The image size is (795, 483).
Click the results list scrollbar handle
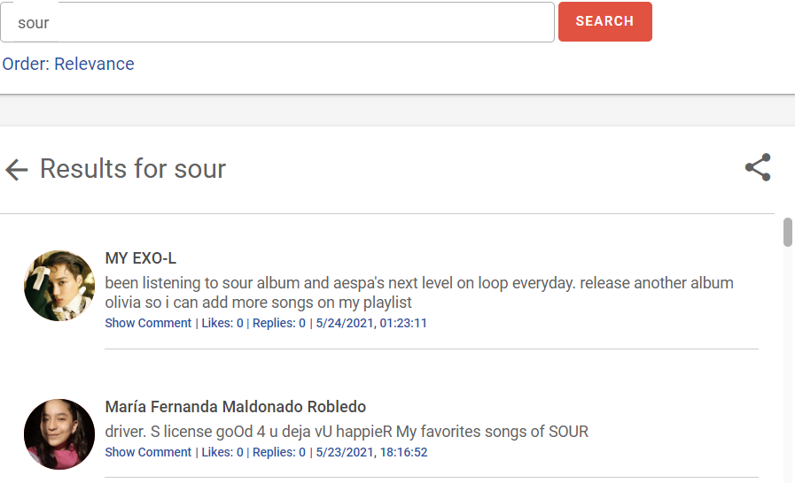[x=787, y=232]
